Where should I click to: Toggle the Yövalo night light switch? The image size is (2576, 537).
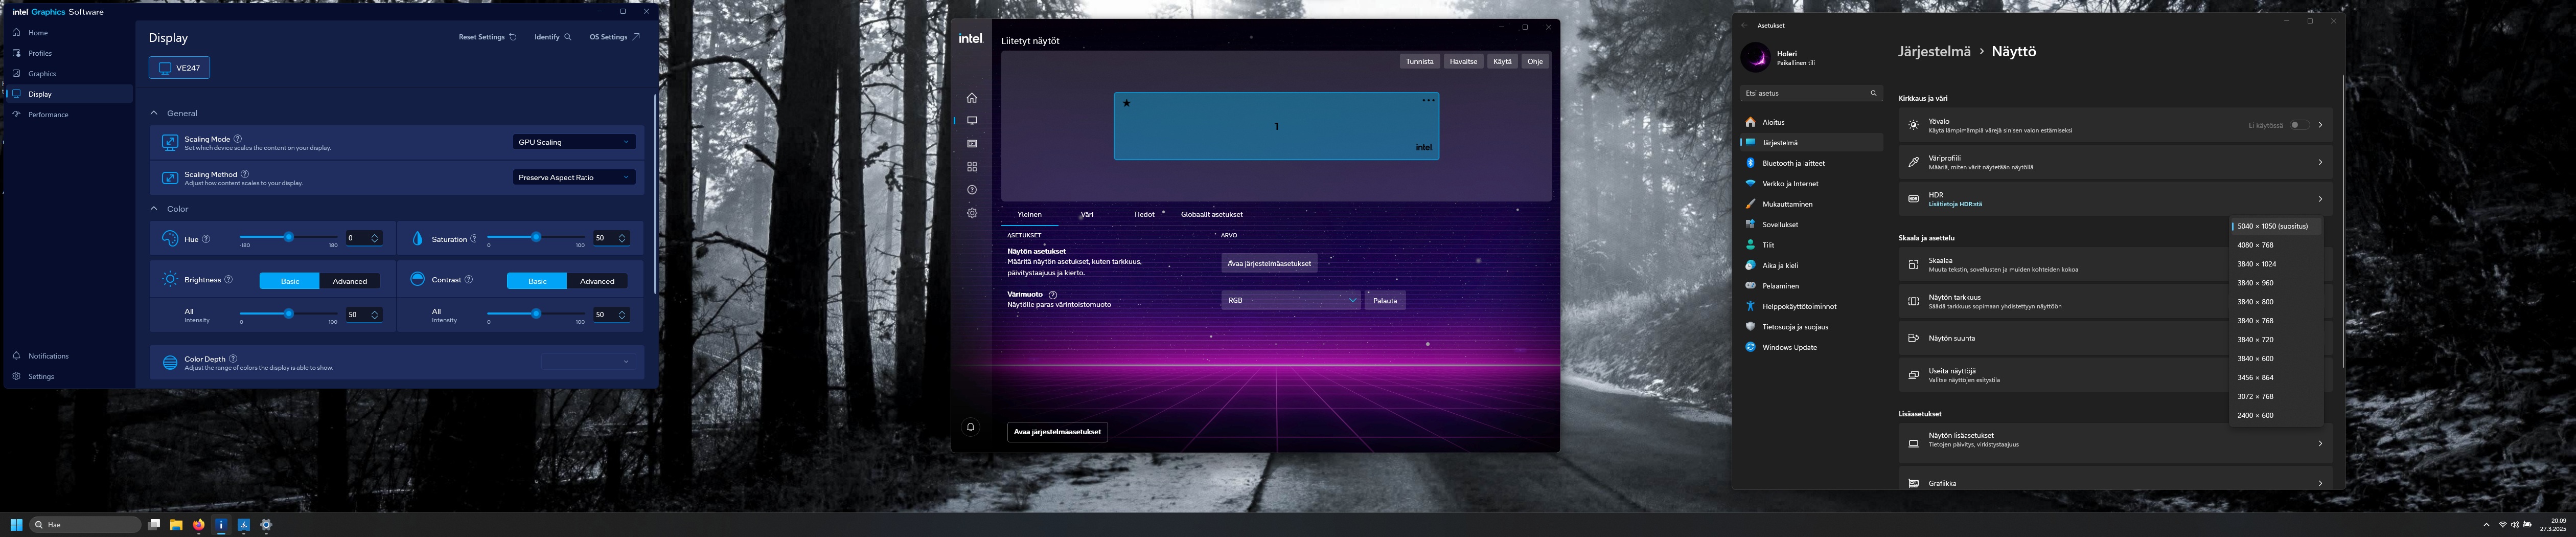[2299, 125]
